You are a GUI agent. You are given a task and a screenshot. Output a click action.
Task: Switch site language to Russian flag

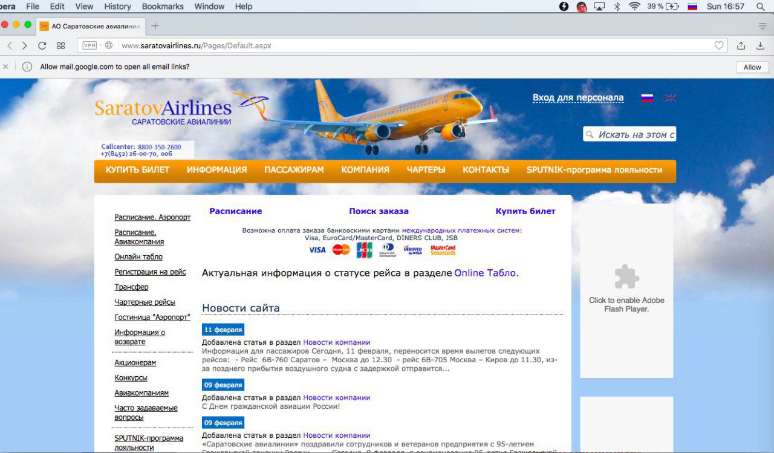647,98
